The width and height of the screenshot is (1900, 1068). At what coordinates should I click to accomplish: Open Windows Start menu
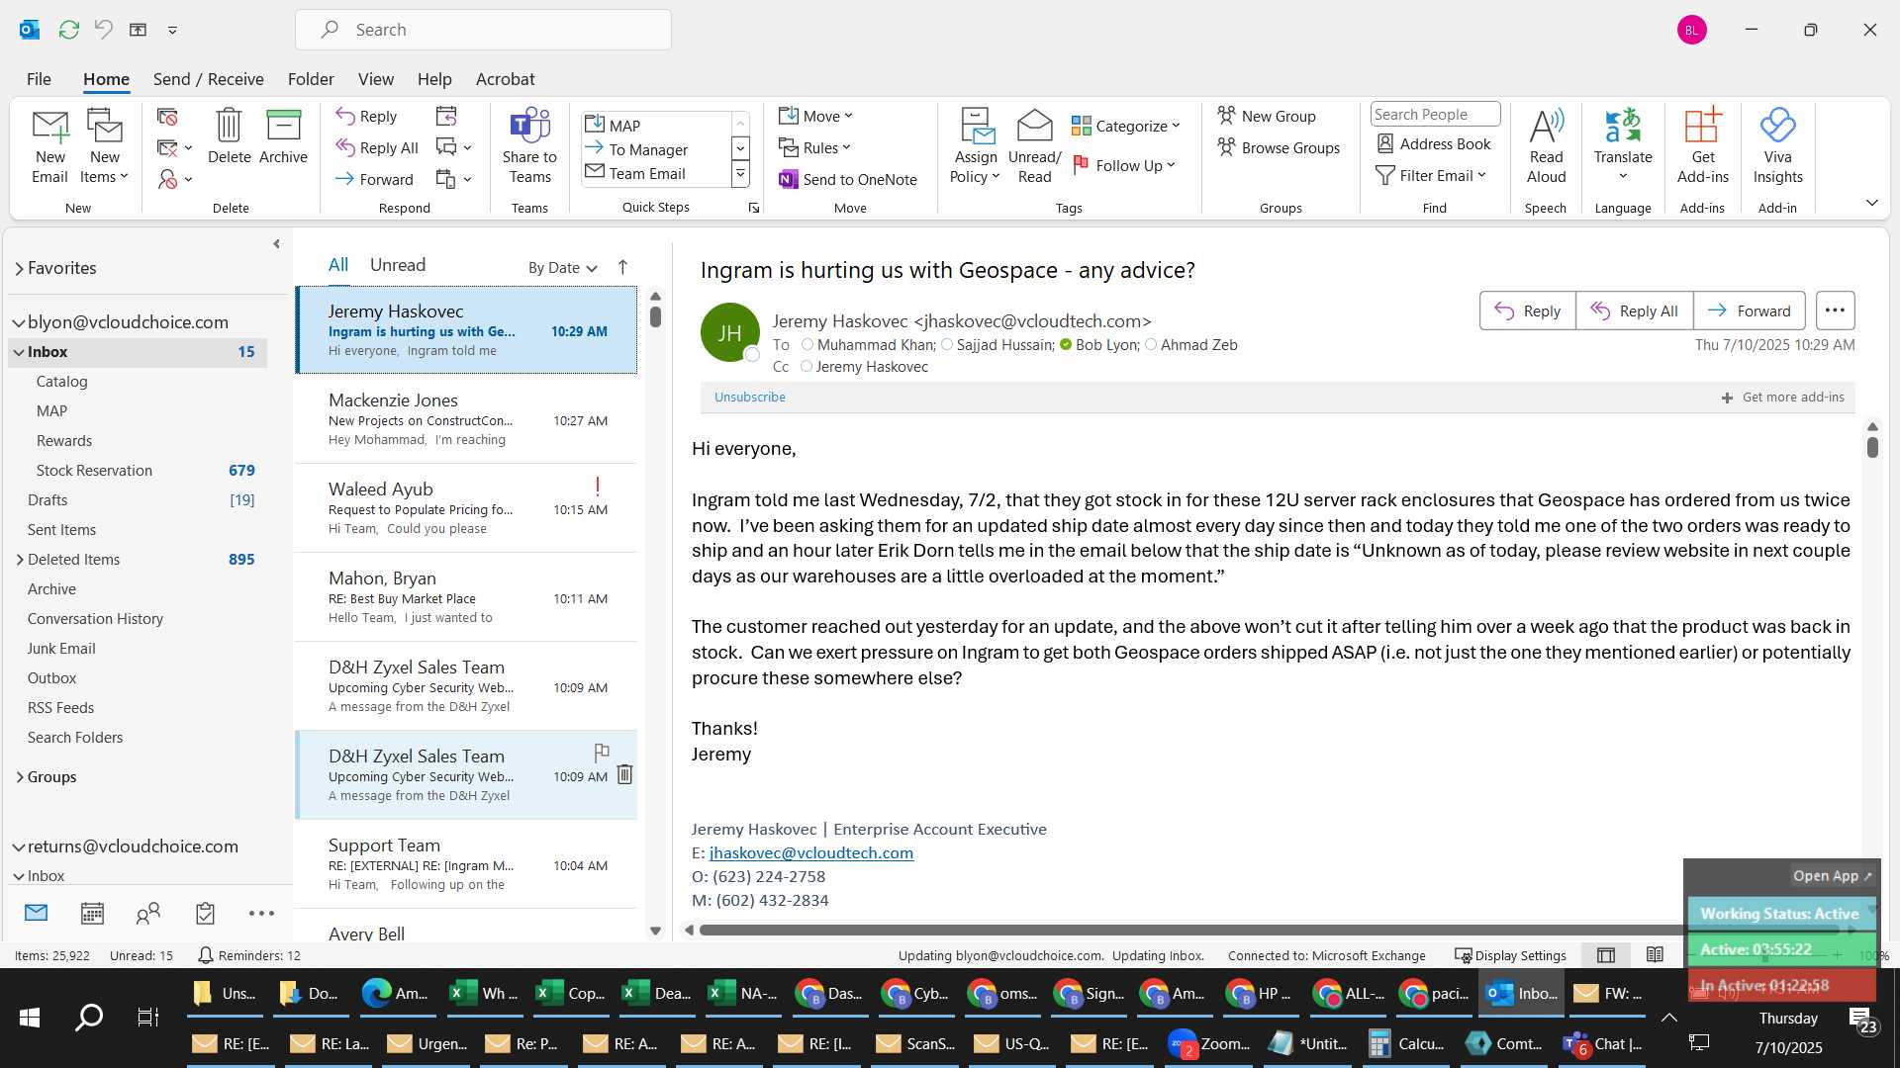(30, 1018)
